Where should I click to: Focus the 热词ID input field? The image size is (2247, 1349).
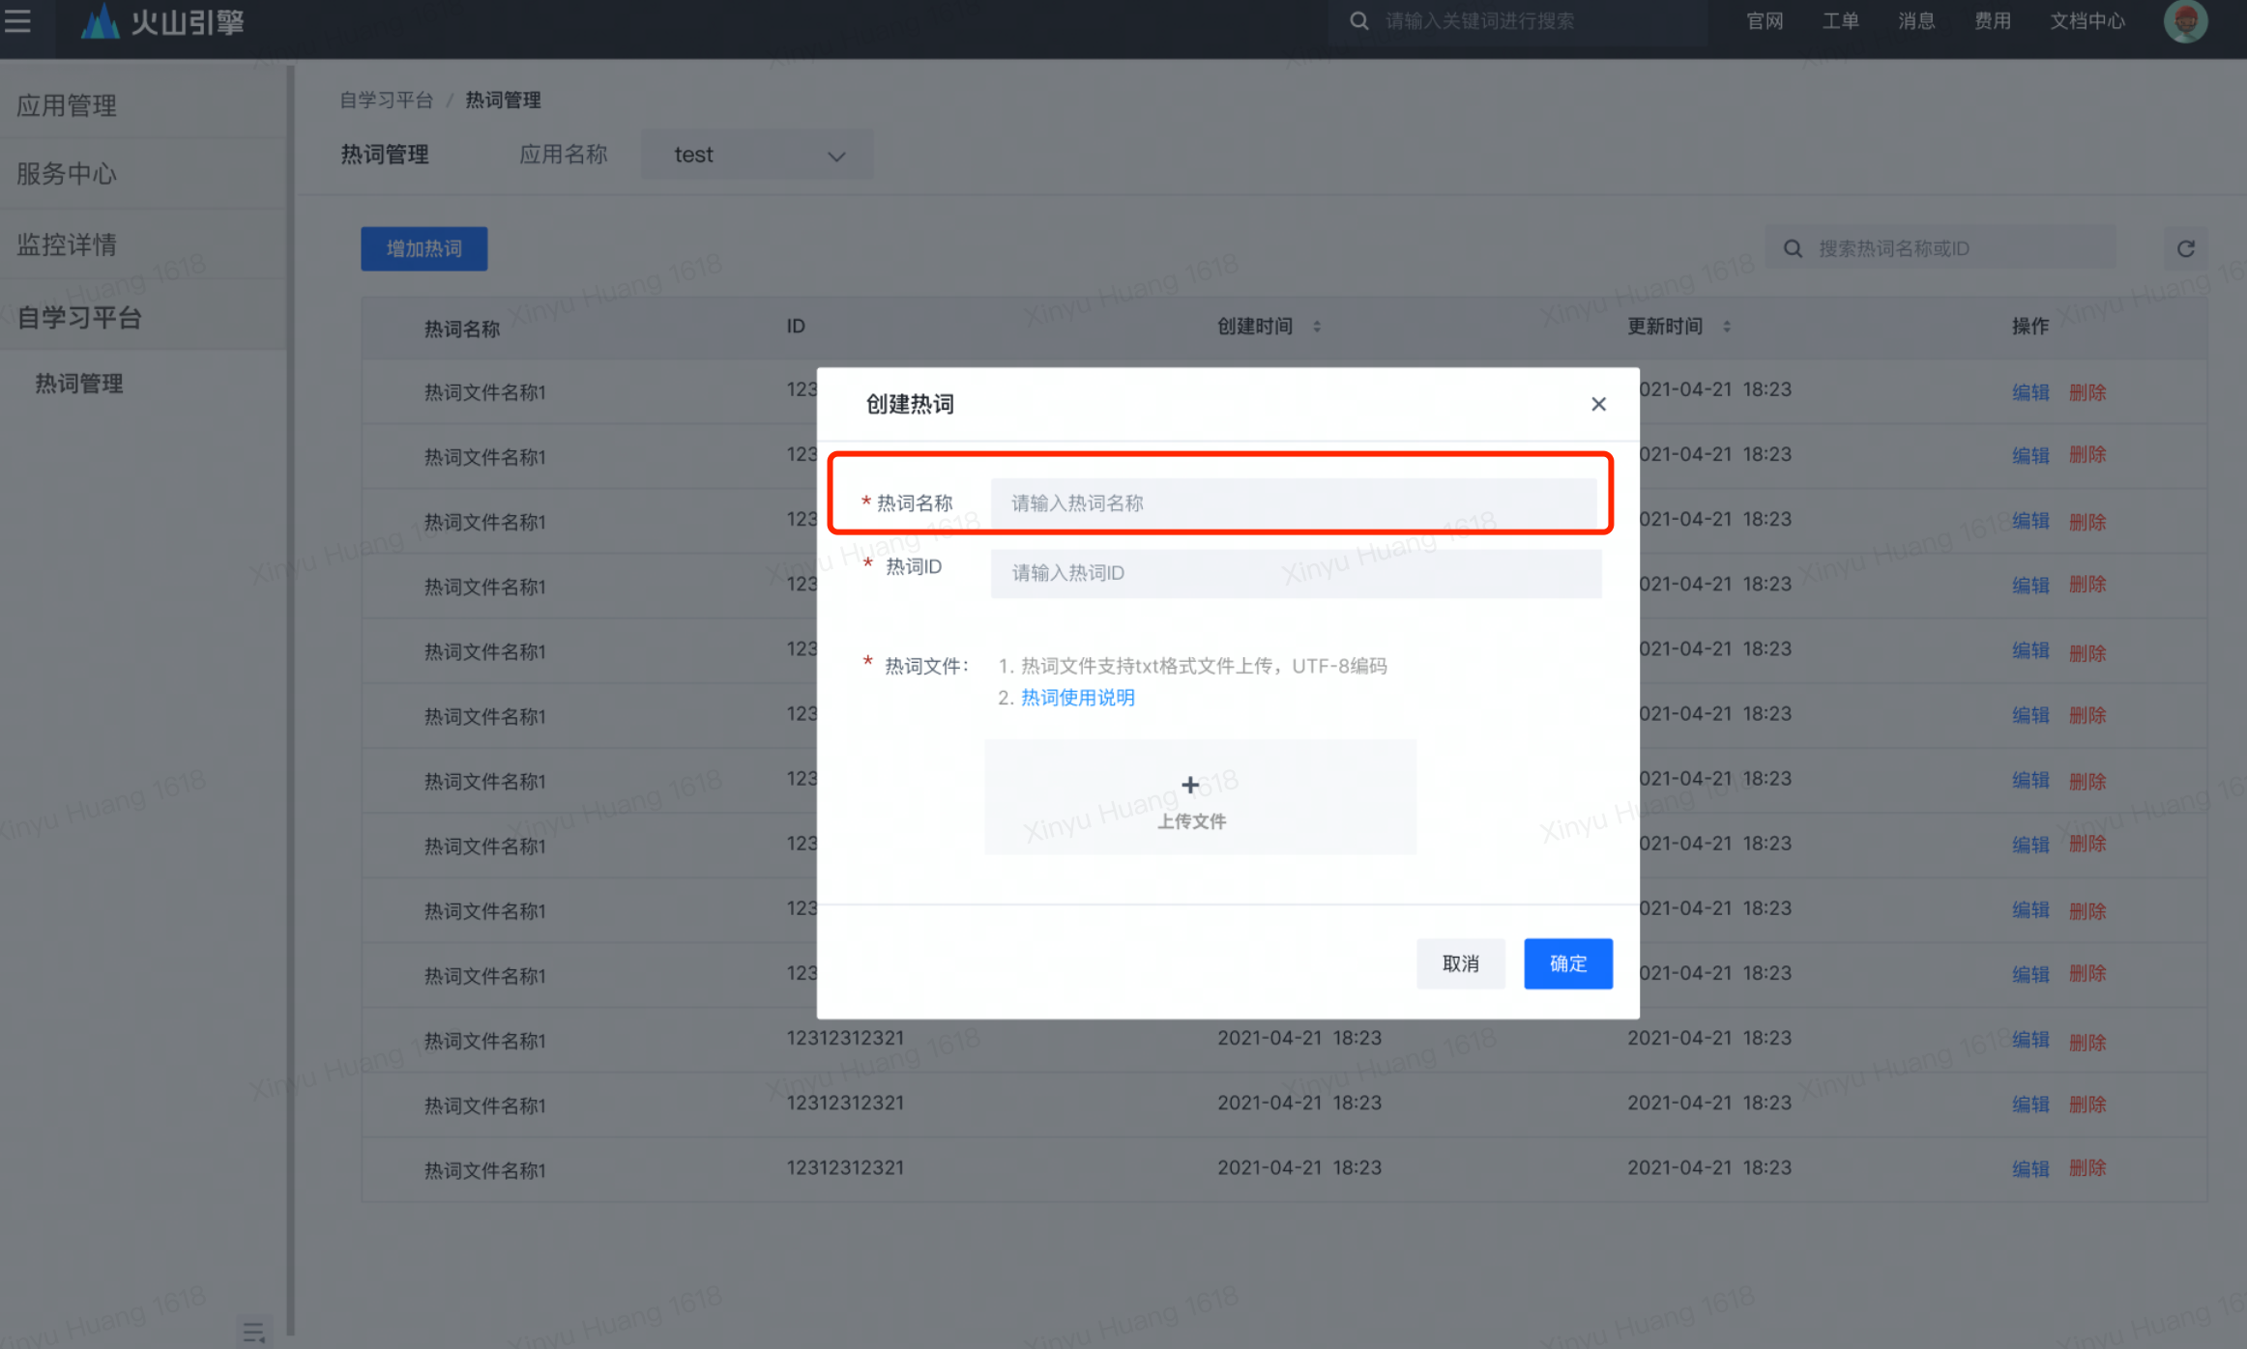pos(1294,573)
